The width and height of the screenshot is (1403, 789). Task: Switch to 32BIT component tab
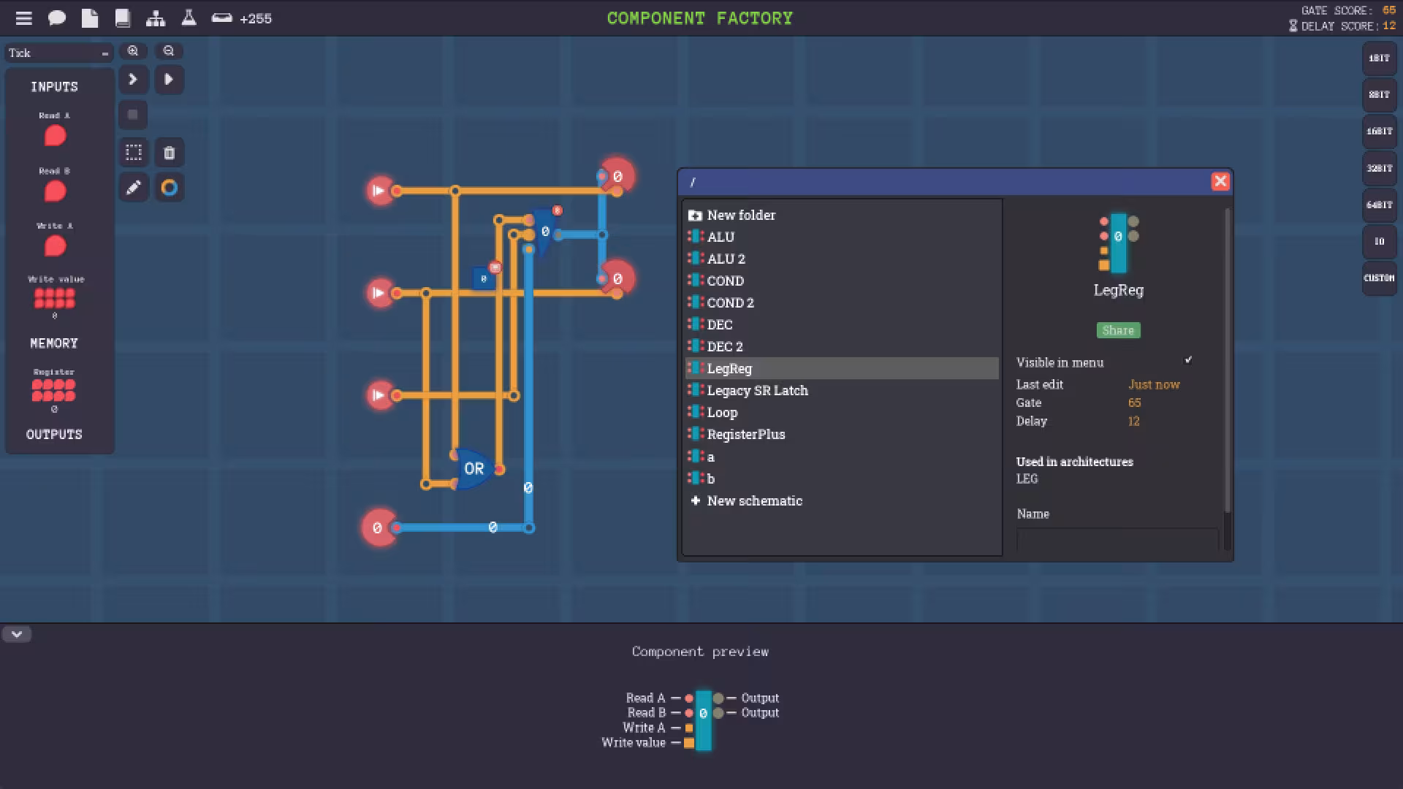(1379, 168)
